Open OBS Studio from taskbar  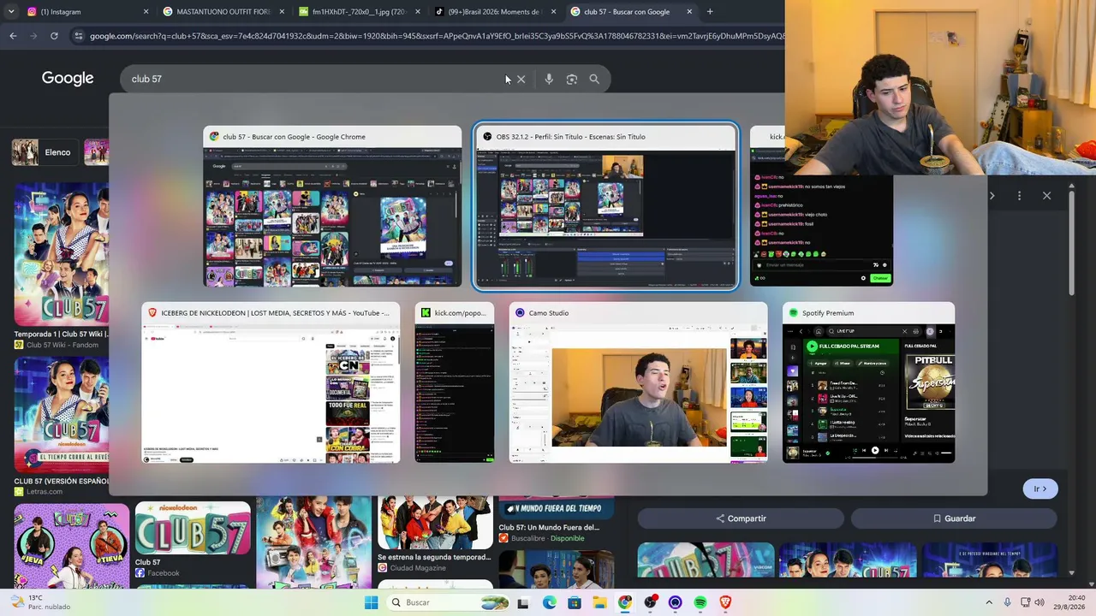(650, 602)
